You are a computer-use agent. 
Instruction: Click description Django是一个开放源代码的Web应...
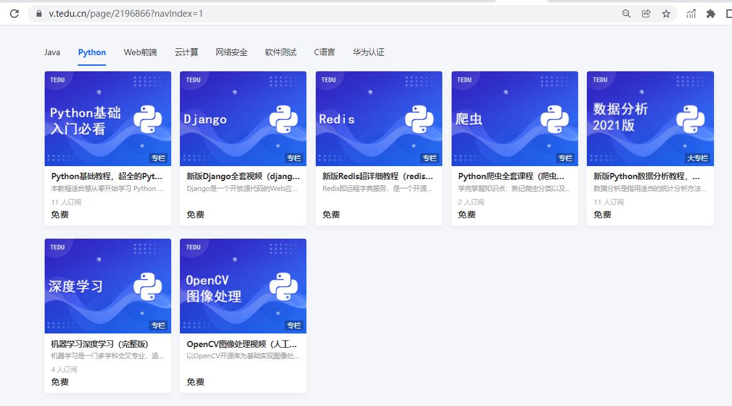[242, 188]
